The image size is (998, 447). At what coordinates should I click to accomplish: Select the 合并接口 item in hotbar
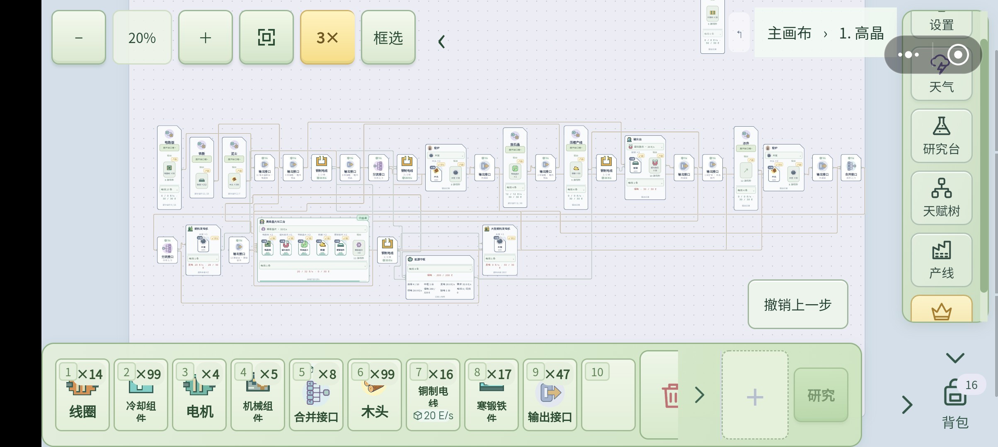(x=316, y=395)
